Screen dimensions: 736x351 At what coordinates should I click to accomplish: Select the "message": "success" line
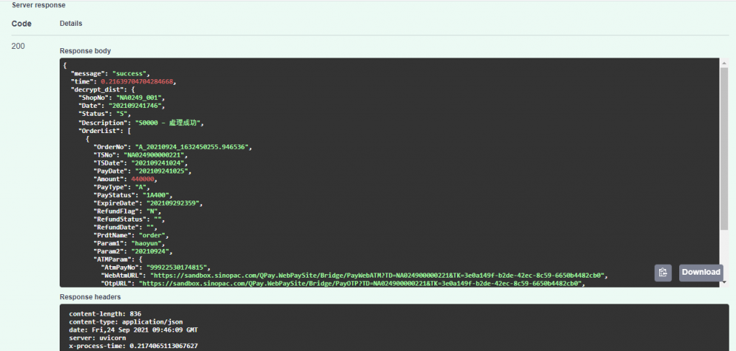point(110,74)
